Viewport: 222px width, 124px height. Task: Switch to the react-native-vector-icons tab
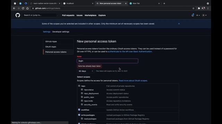(45, 3)
